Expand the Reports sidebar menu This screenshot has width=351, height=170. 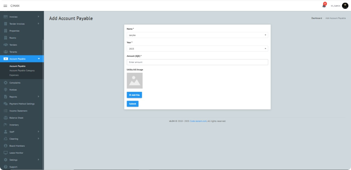click(x=38, y=97)
